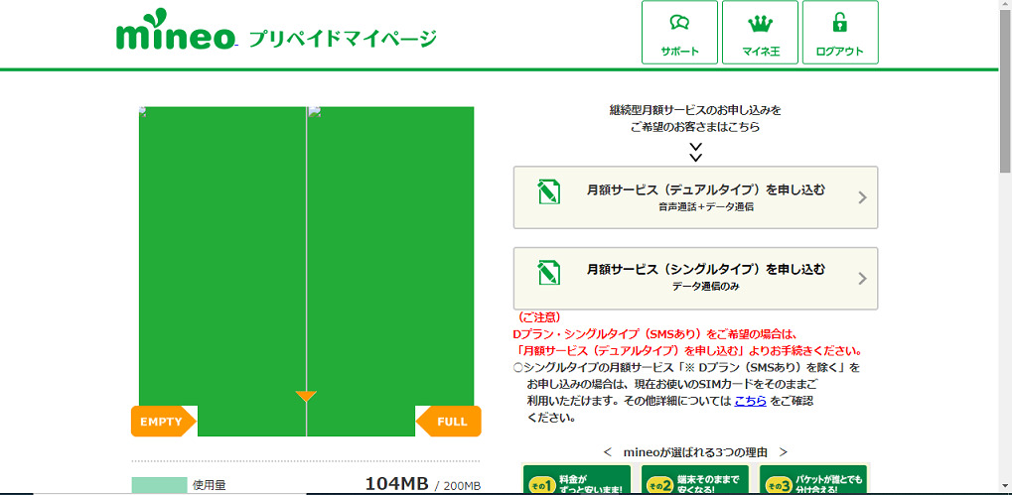
Task: Click the ログアウト logout button
Action: tap(840, 32)
